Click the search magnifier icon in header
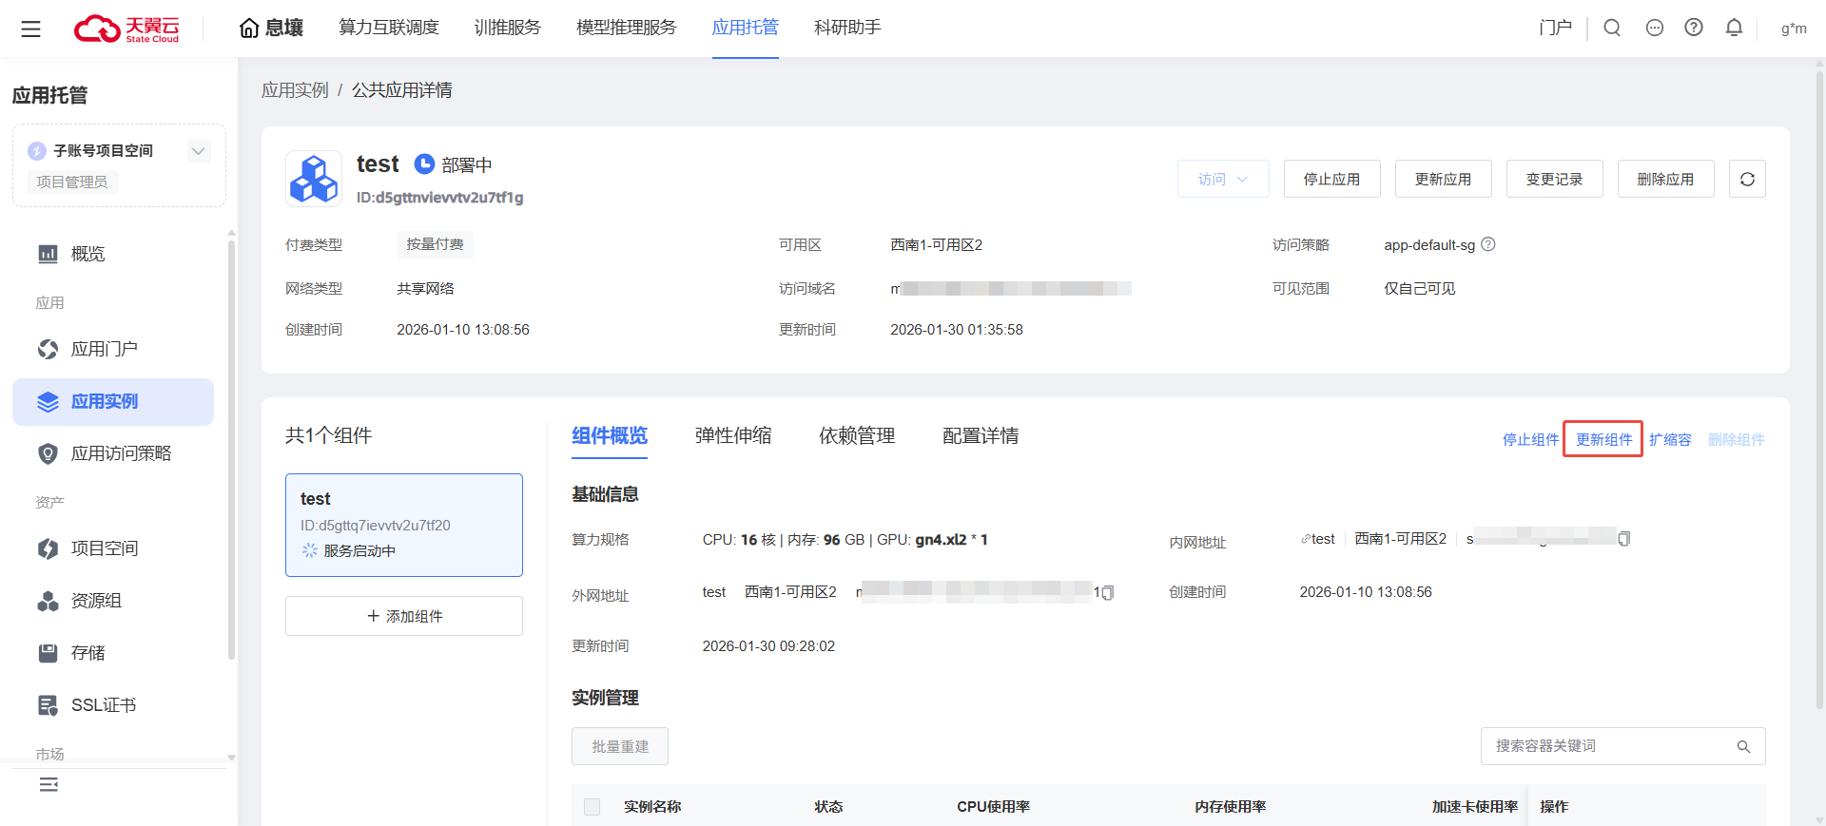Image resolution: width=1826 pixels, height=826 pixels. [1612, 28]
